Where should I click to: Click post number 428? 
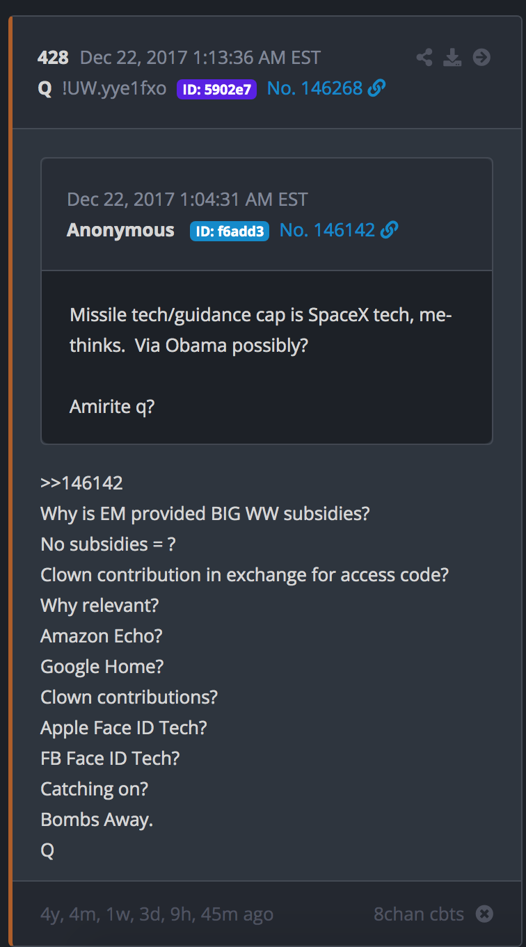53,58
